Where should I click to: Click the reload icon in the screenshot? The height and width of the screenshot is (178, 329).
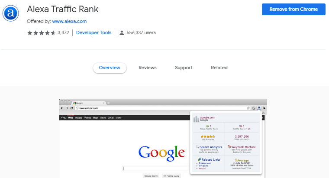[x=71, y=108]
